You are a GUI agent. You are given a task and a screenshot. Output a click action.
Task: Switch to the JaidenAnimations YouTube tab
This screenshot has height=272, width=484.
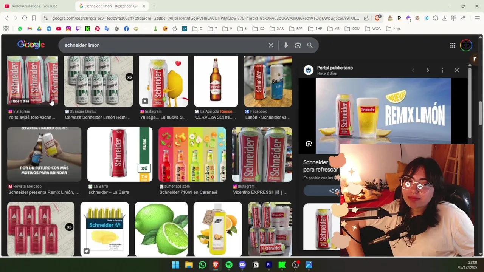[34, 6]
